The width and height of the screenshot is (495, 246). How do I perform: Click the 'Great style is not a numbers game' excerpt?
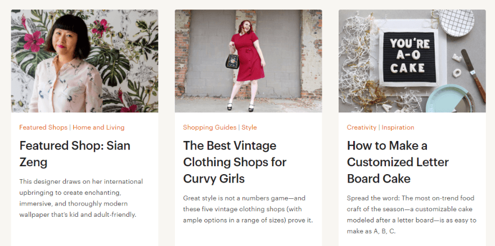point(247,209)
